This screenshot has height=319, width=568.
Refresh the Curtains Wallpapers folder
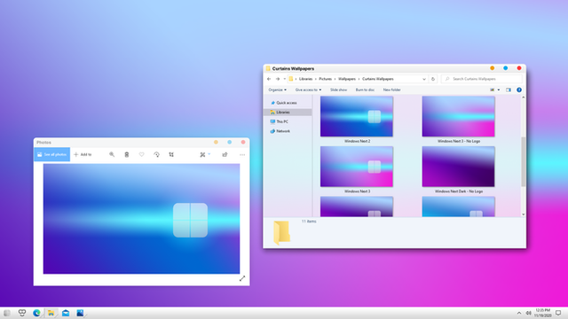[x=433, y=79]
